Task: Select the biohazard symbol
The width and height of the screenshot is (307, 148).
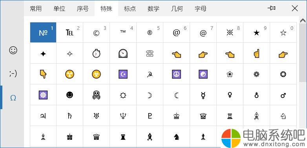Action: [x=96, y=74]
